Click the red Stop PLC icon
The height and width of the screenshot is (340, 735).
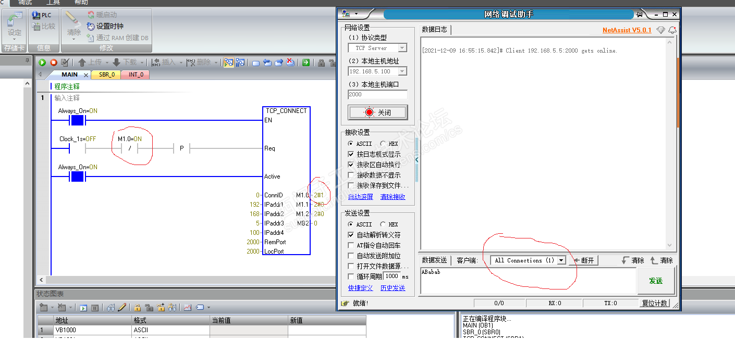53,62
